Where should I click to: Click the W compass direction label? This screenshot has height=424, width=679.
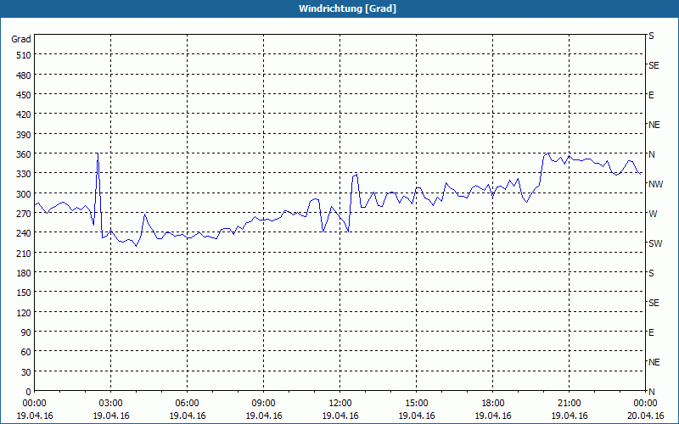tap(653, 214)
